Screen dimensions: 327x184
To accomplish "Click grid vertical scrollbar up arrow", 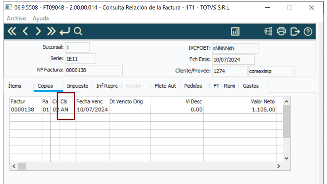I will pos(286,102).
